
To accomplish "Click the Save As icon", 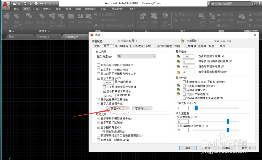I will 30,3.
